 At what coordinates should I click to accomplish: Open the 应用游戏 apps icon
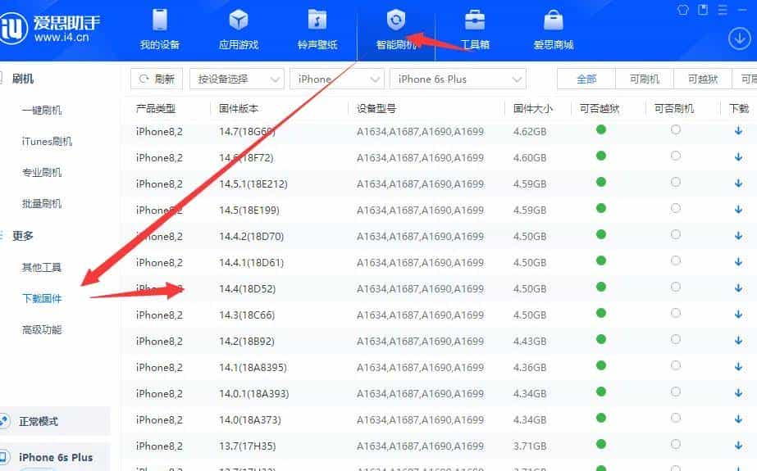(239, 20)
